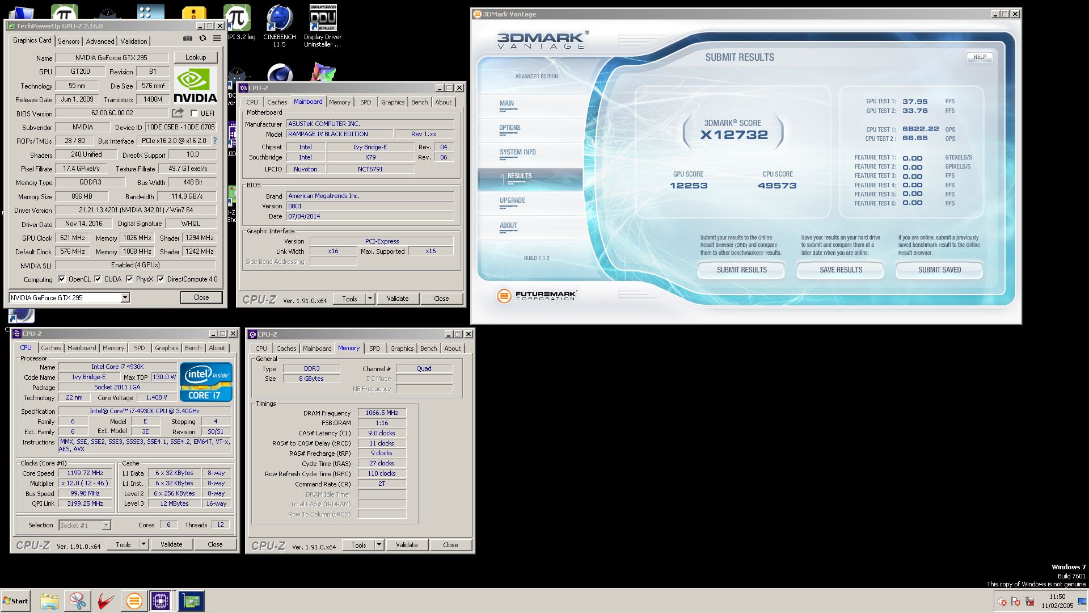Click the DRAM Frequency value 1066.5 MHz
Viewport: 1089px width, 613px height.
tap(382, 413)
